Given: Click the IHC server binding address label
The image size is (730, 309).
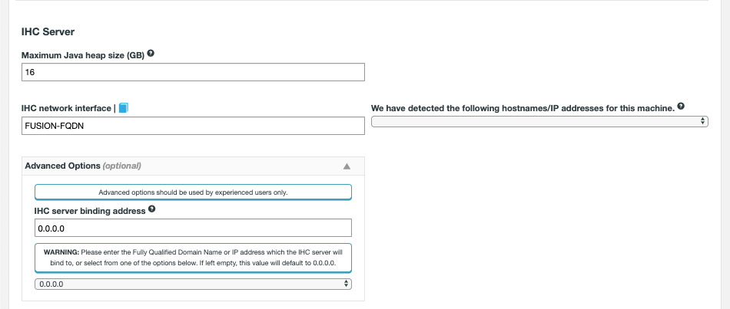Looking at the screenshot, I should pyautogui.click(x=89, y=210).
